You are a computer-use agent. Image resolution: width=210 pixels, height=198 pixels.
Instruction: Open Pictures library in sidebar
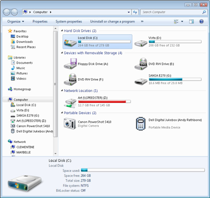pos(22,73)
